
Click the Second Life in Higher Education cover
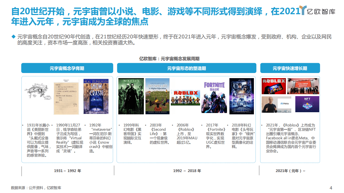157,96
